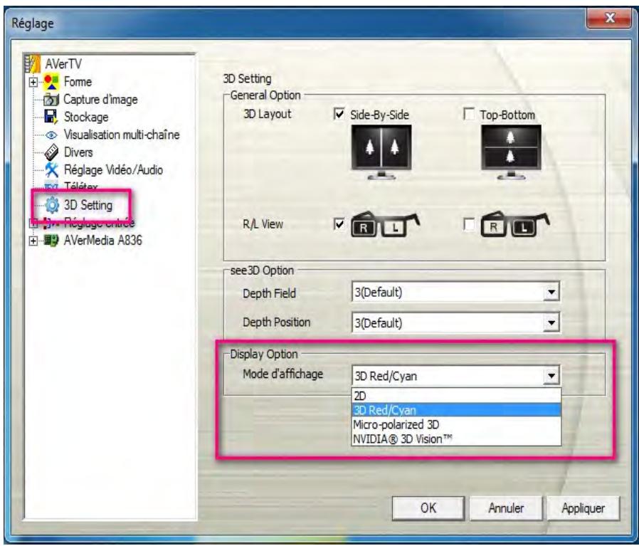The width and height of the screenshot is (639, 546).
Task: Click the Top-Bottom monitor illustration
Action: coord(511,152)
